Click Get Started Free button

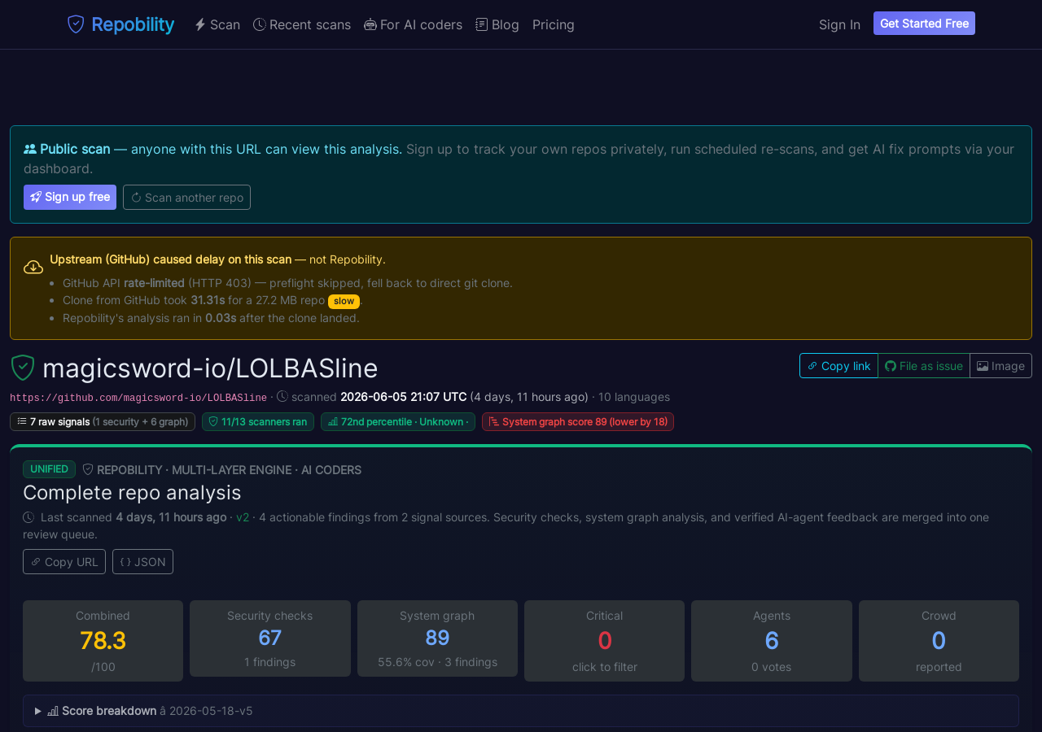click(924, 24)
